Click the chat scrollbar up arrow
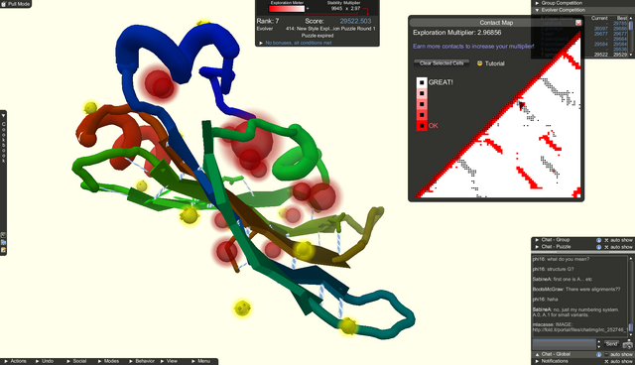Image resolution: width=635 pixels, height=365 pixels. click(x=630, y=258)
